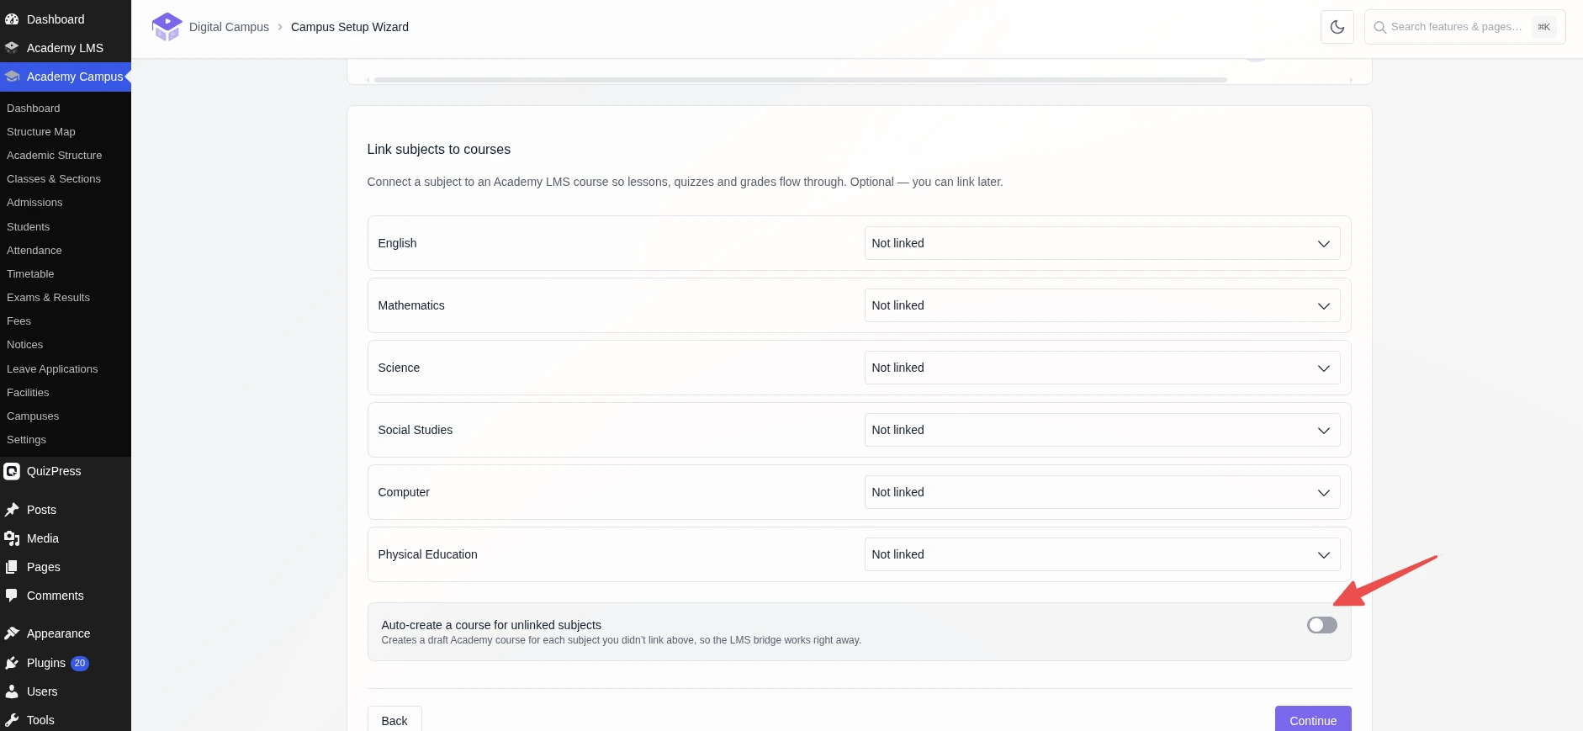Go to Classes & Sections
The image size is (1583, 731).
(54, 179)
